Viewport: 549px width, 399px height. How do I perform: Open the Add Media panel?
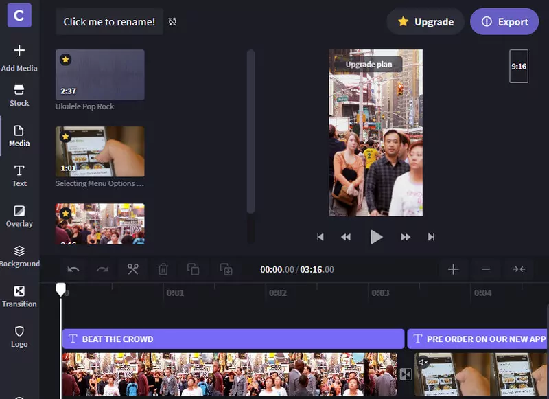coord(19,58)
